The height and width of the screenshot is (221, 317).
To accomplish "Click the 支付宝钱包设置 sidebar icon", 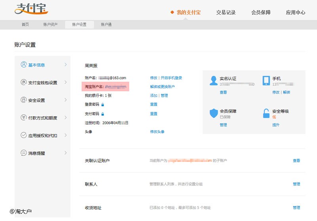I will (24, 82).
